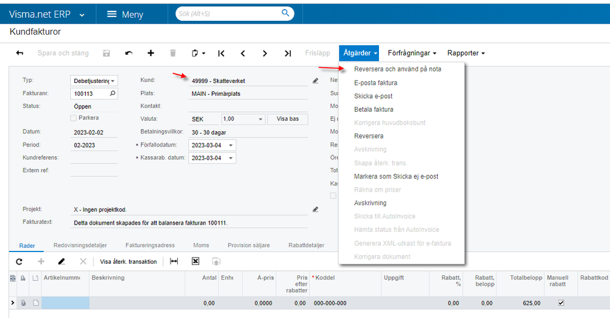Click the Extern ref input field
610x318 pixels.
(94, 170)
